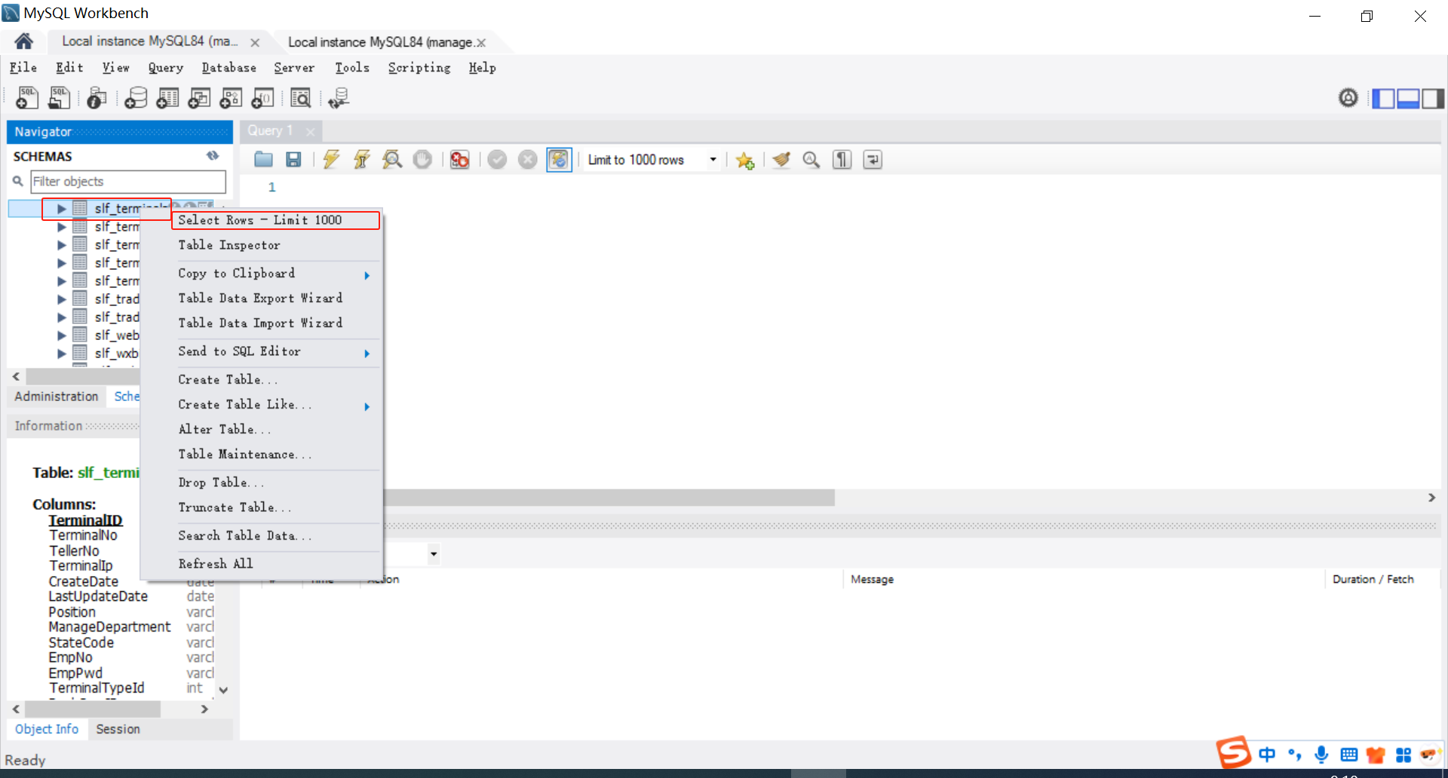
Task: Choose Select Rows - Limit 1000
Action: [x=275, y=220]
